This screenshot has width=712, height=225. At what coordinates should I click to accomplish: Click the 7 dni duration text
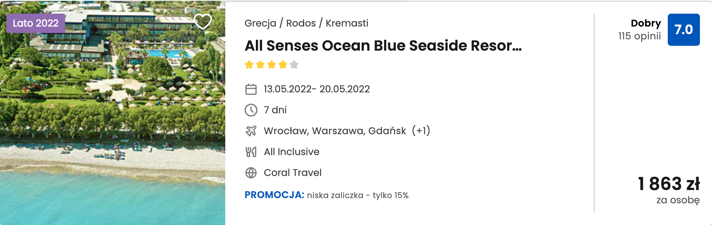coord(275,110)
